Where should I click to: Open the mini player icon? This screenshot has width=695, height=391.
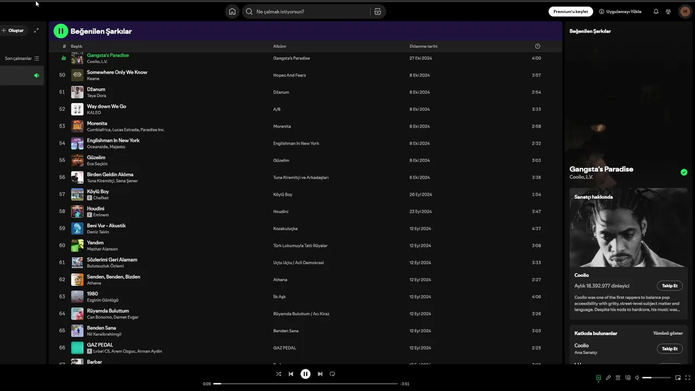point(678,377)
